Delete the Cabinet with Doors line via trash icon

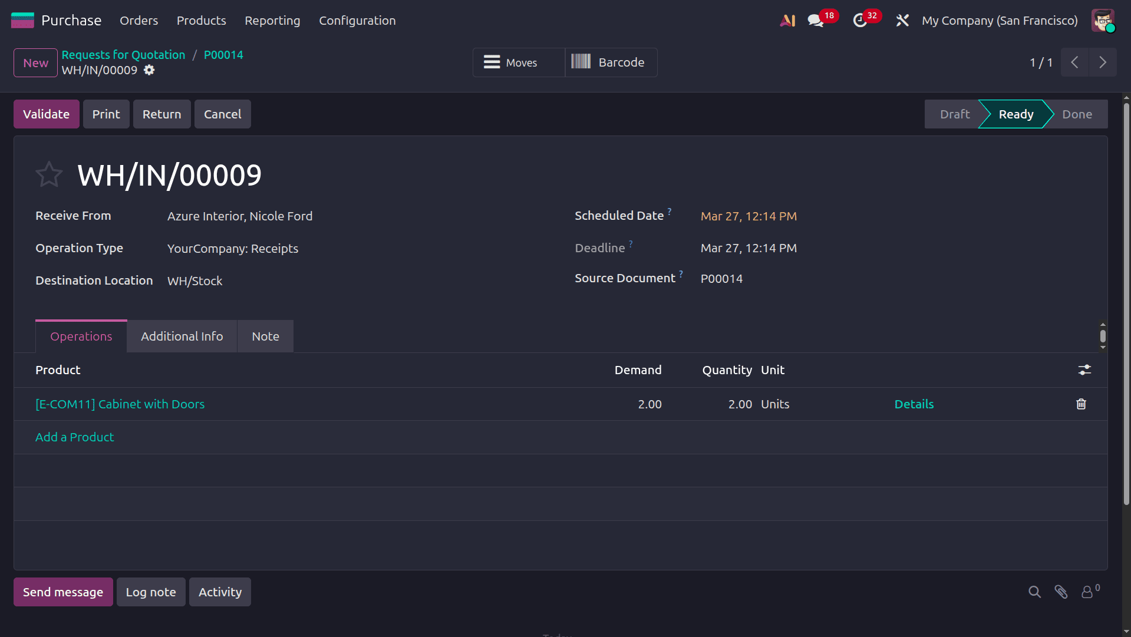tap(1080, 404)
